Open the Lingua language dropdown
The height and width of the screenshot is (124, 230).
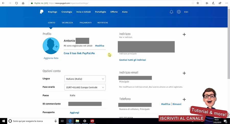pyautogui.click(x=85, y=79)
